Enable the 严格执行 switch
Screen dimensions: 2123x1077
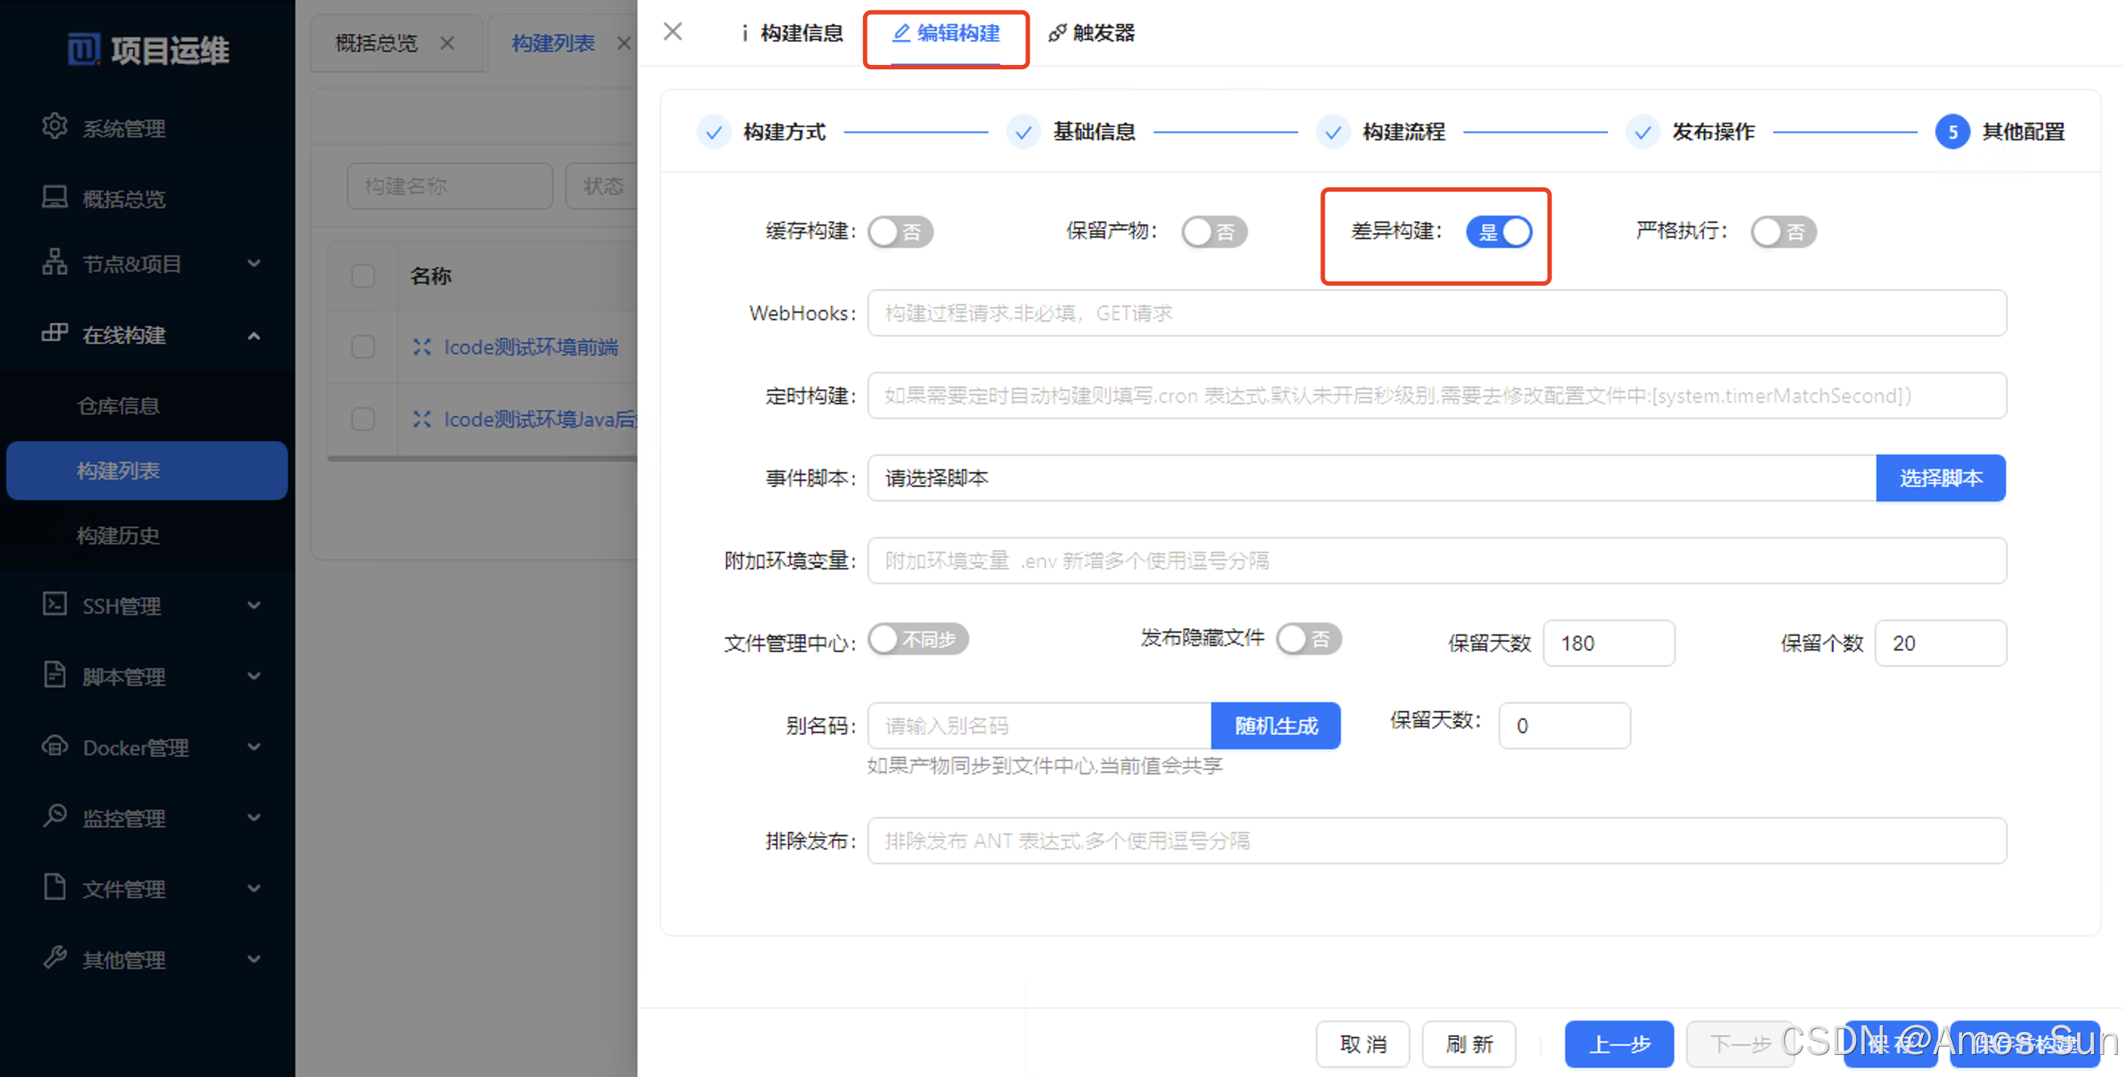(1783, 232)
